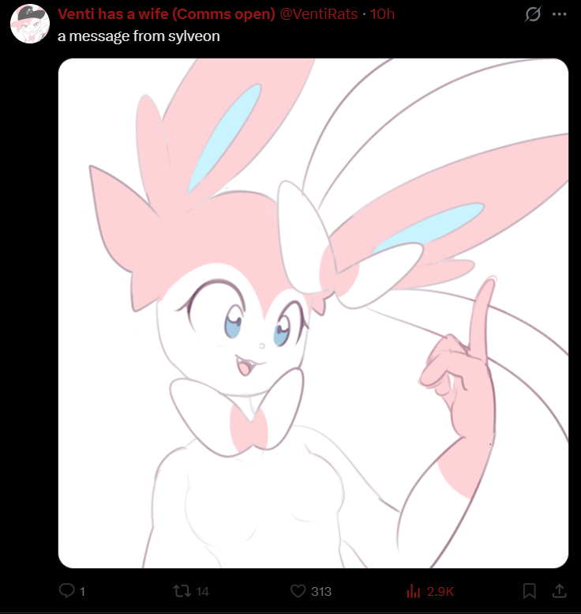This screenshot has width=581, height=614.
Task: Open the Sylveon artwork image full size
Action: [313, 313]
